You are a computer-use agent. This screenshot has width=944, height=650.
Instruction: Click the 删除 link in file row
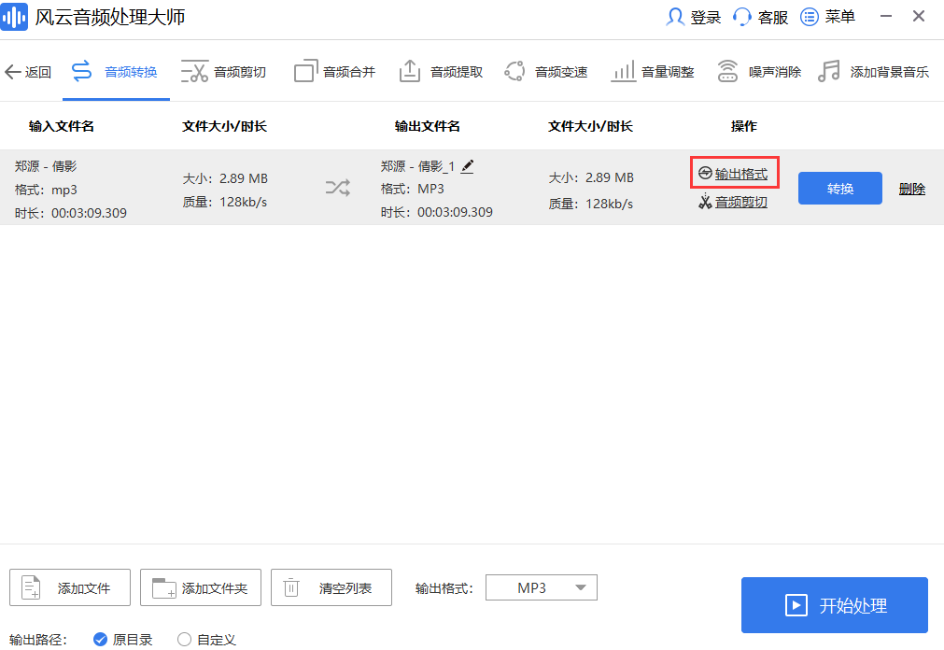pyautogui.click(x=911, y=190)
